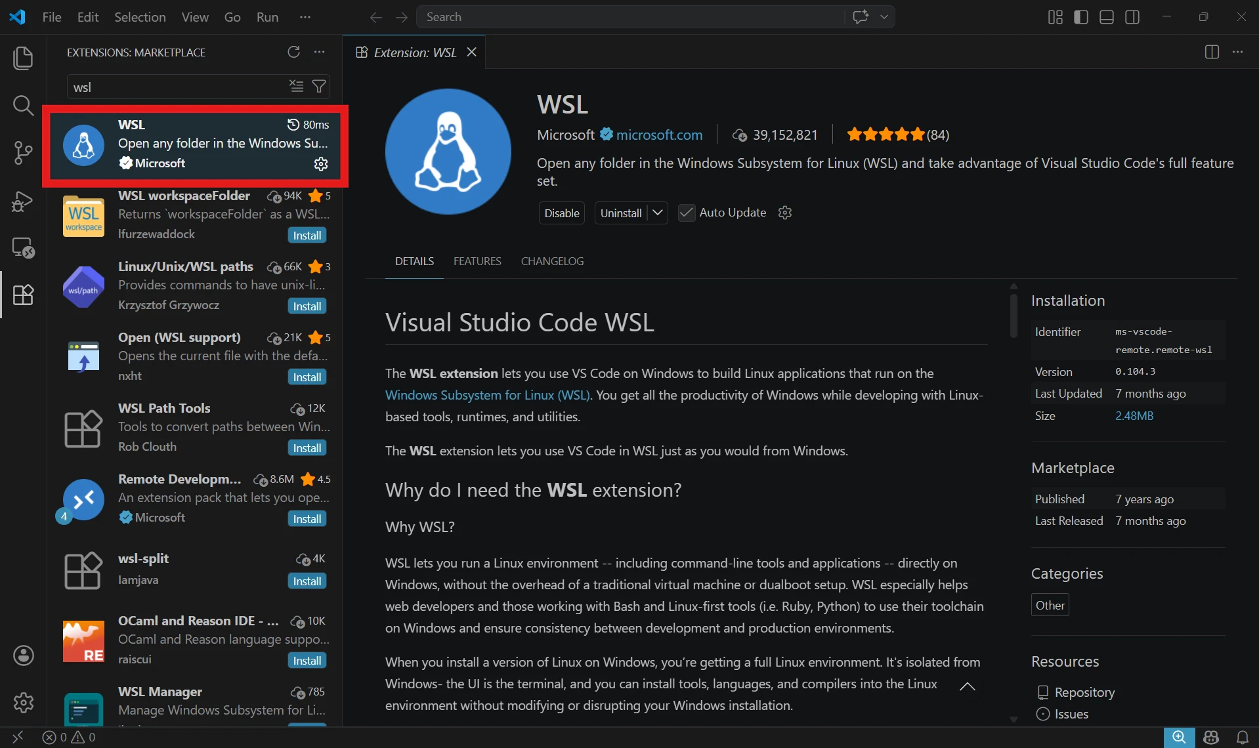The image size is (1259, 748).
Task: Open editor more actions menu
Action: (x=1237, y=52)
